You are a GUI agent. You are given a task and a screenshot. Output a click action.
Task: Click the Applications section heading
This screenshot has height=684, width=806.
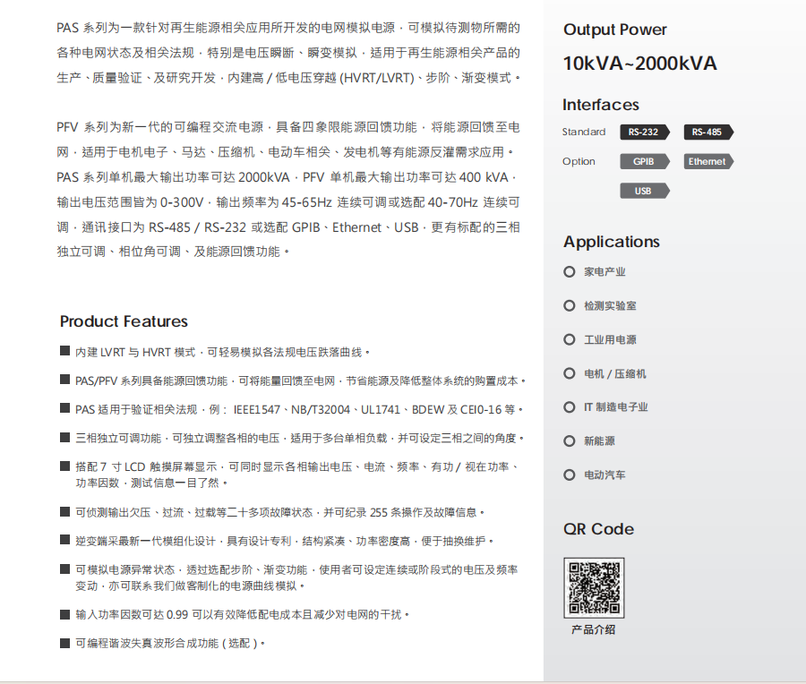click(x=611, y=242)
